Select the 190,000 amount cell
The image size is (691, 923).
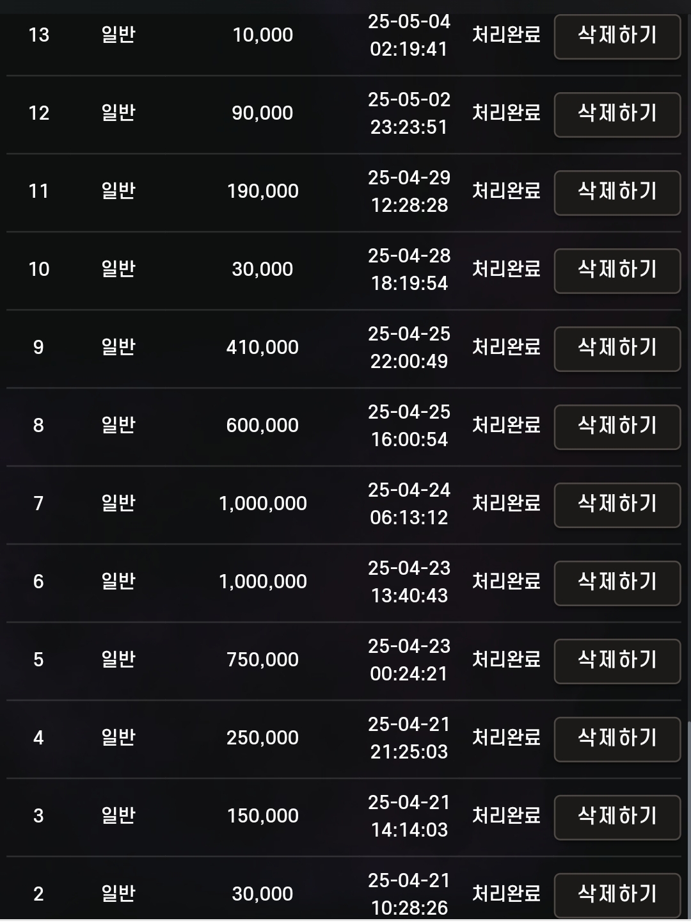click(x=263, y=191)
